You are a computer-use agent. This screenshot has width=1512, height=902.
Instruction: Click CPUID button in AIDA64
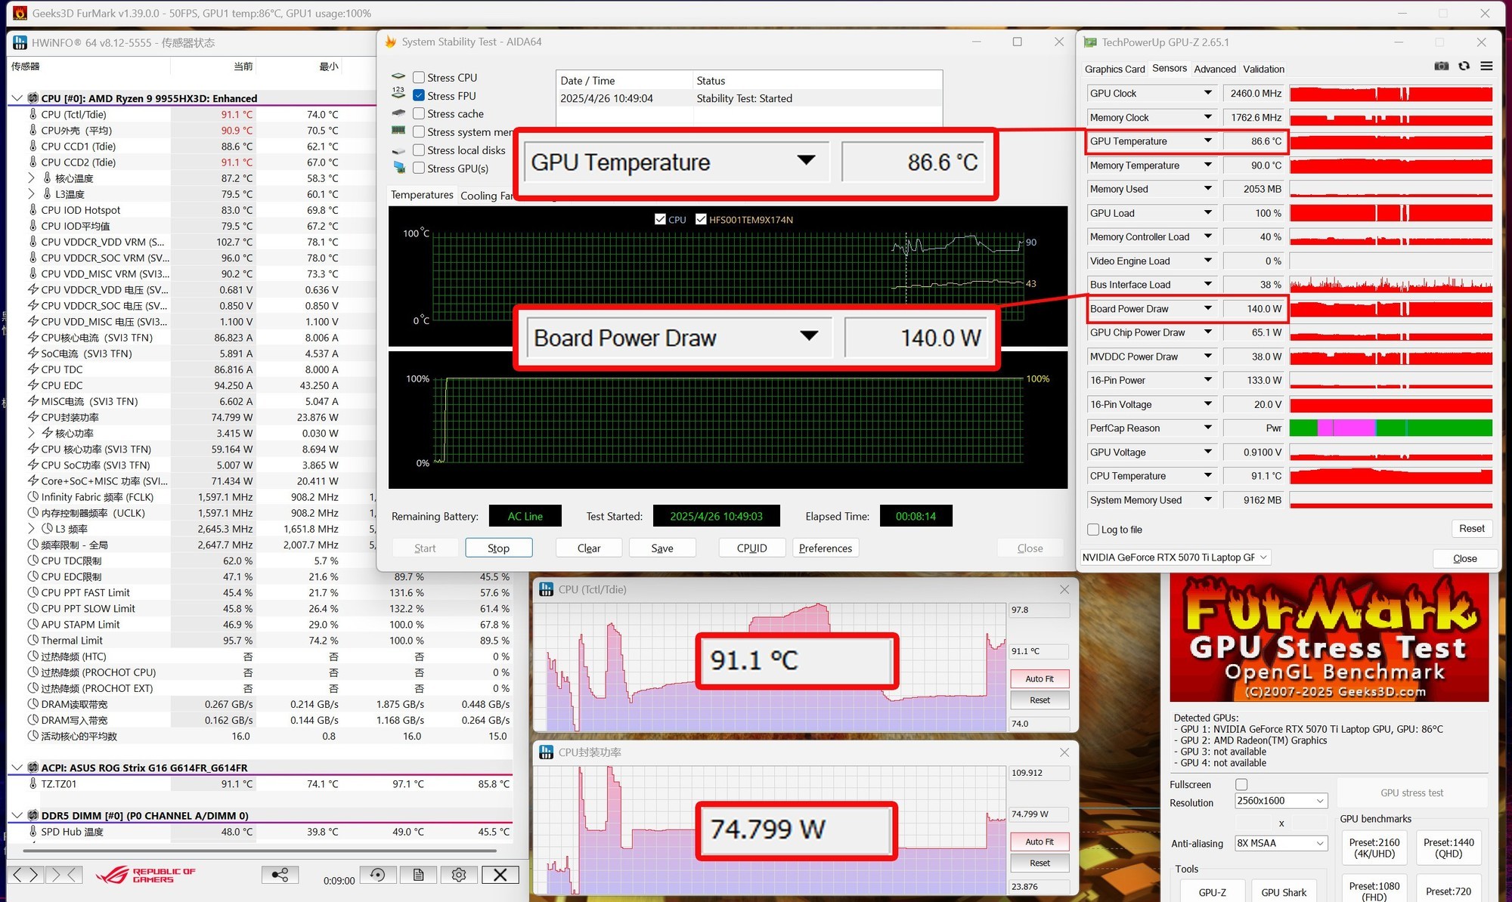coord(751,548)
